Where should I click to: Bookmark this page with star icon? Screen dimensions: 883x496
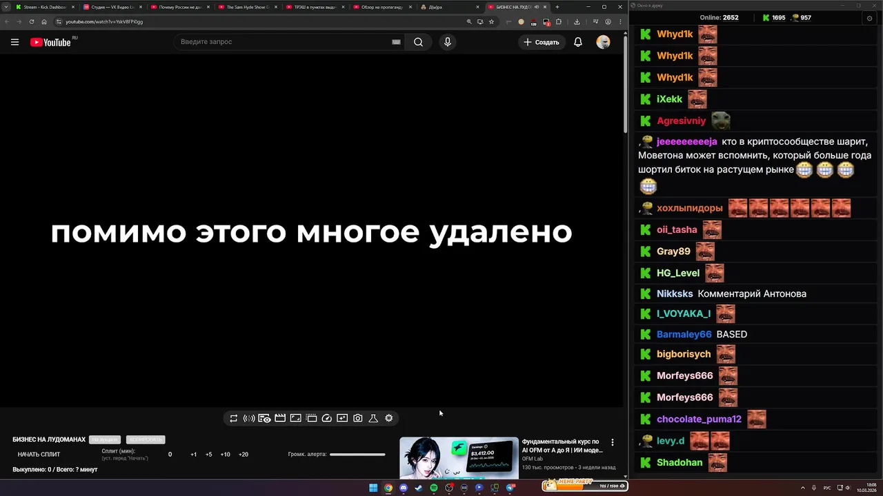(491, 21)
